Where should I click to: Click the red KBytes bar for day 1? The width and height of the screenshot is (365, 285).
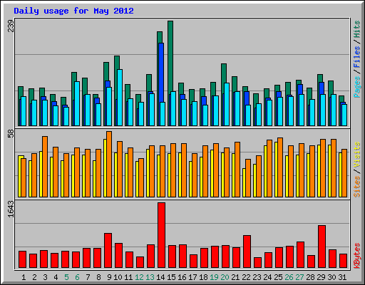[x=22, y=259]
